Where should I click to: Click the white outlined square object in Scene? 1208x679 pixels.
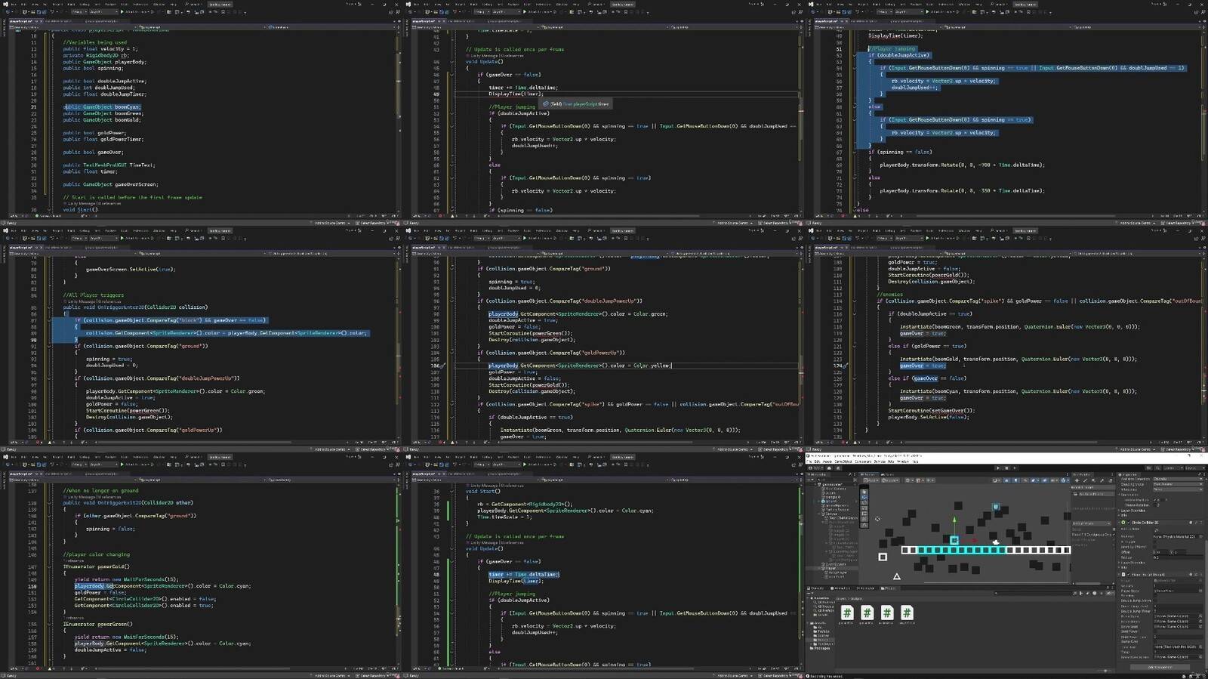tap(883, 557)
